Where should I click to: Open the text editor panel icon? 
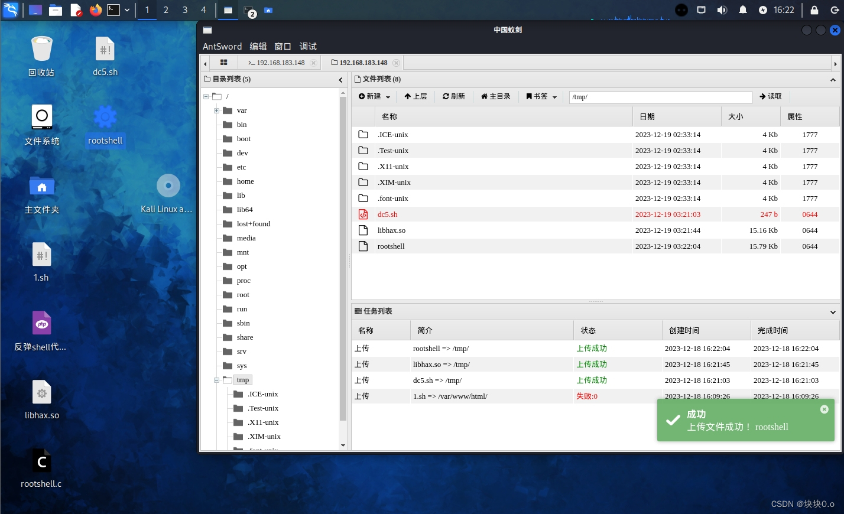click(x=76, y=10)
